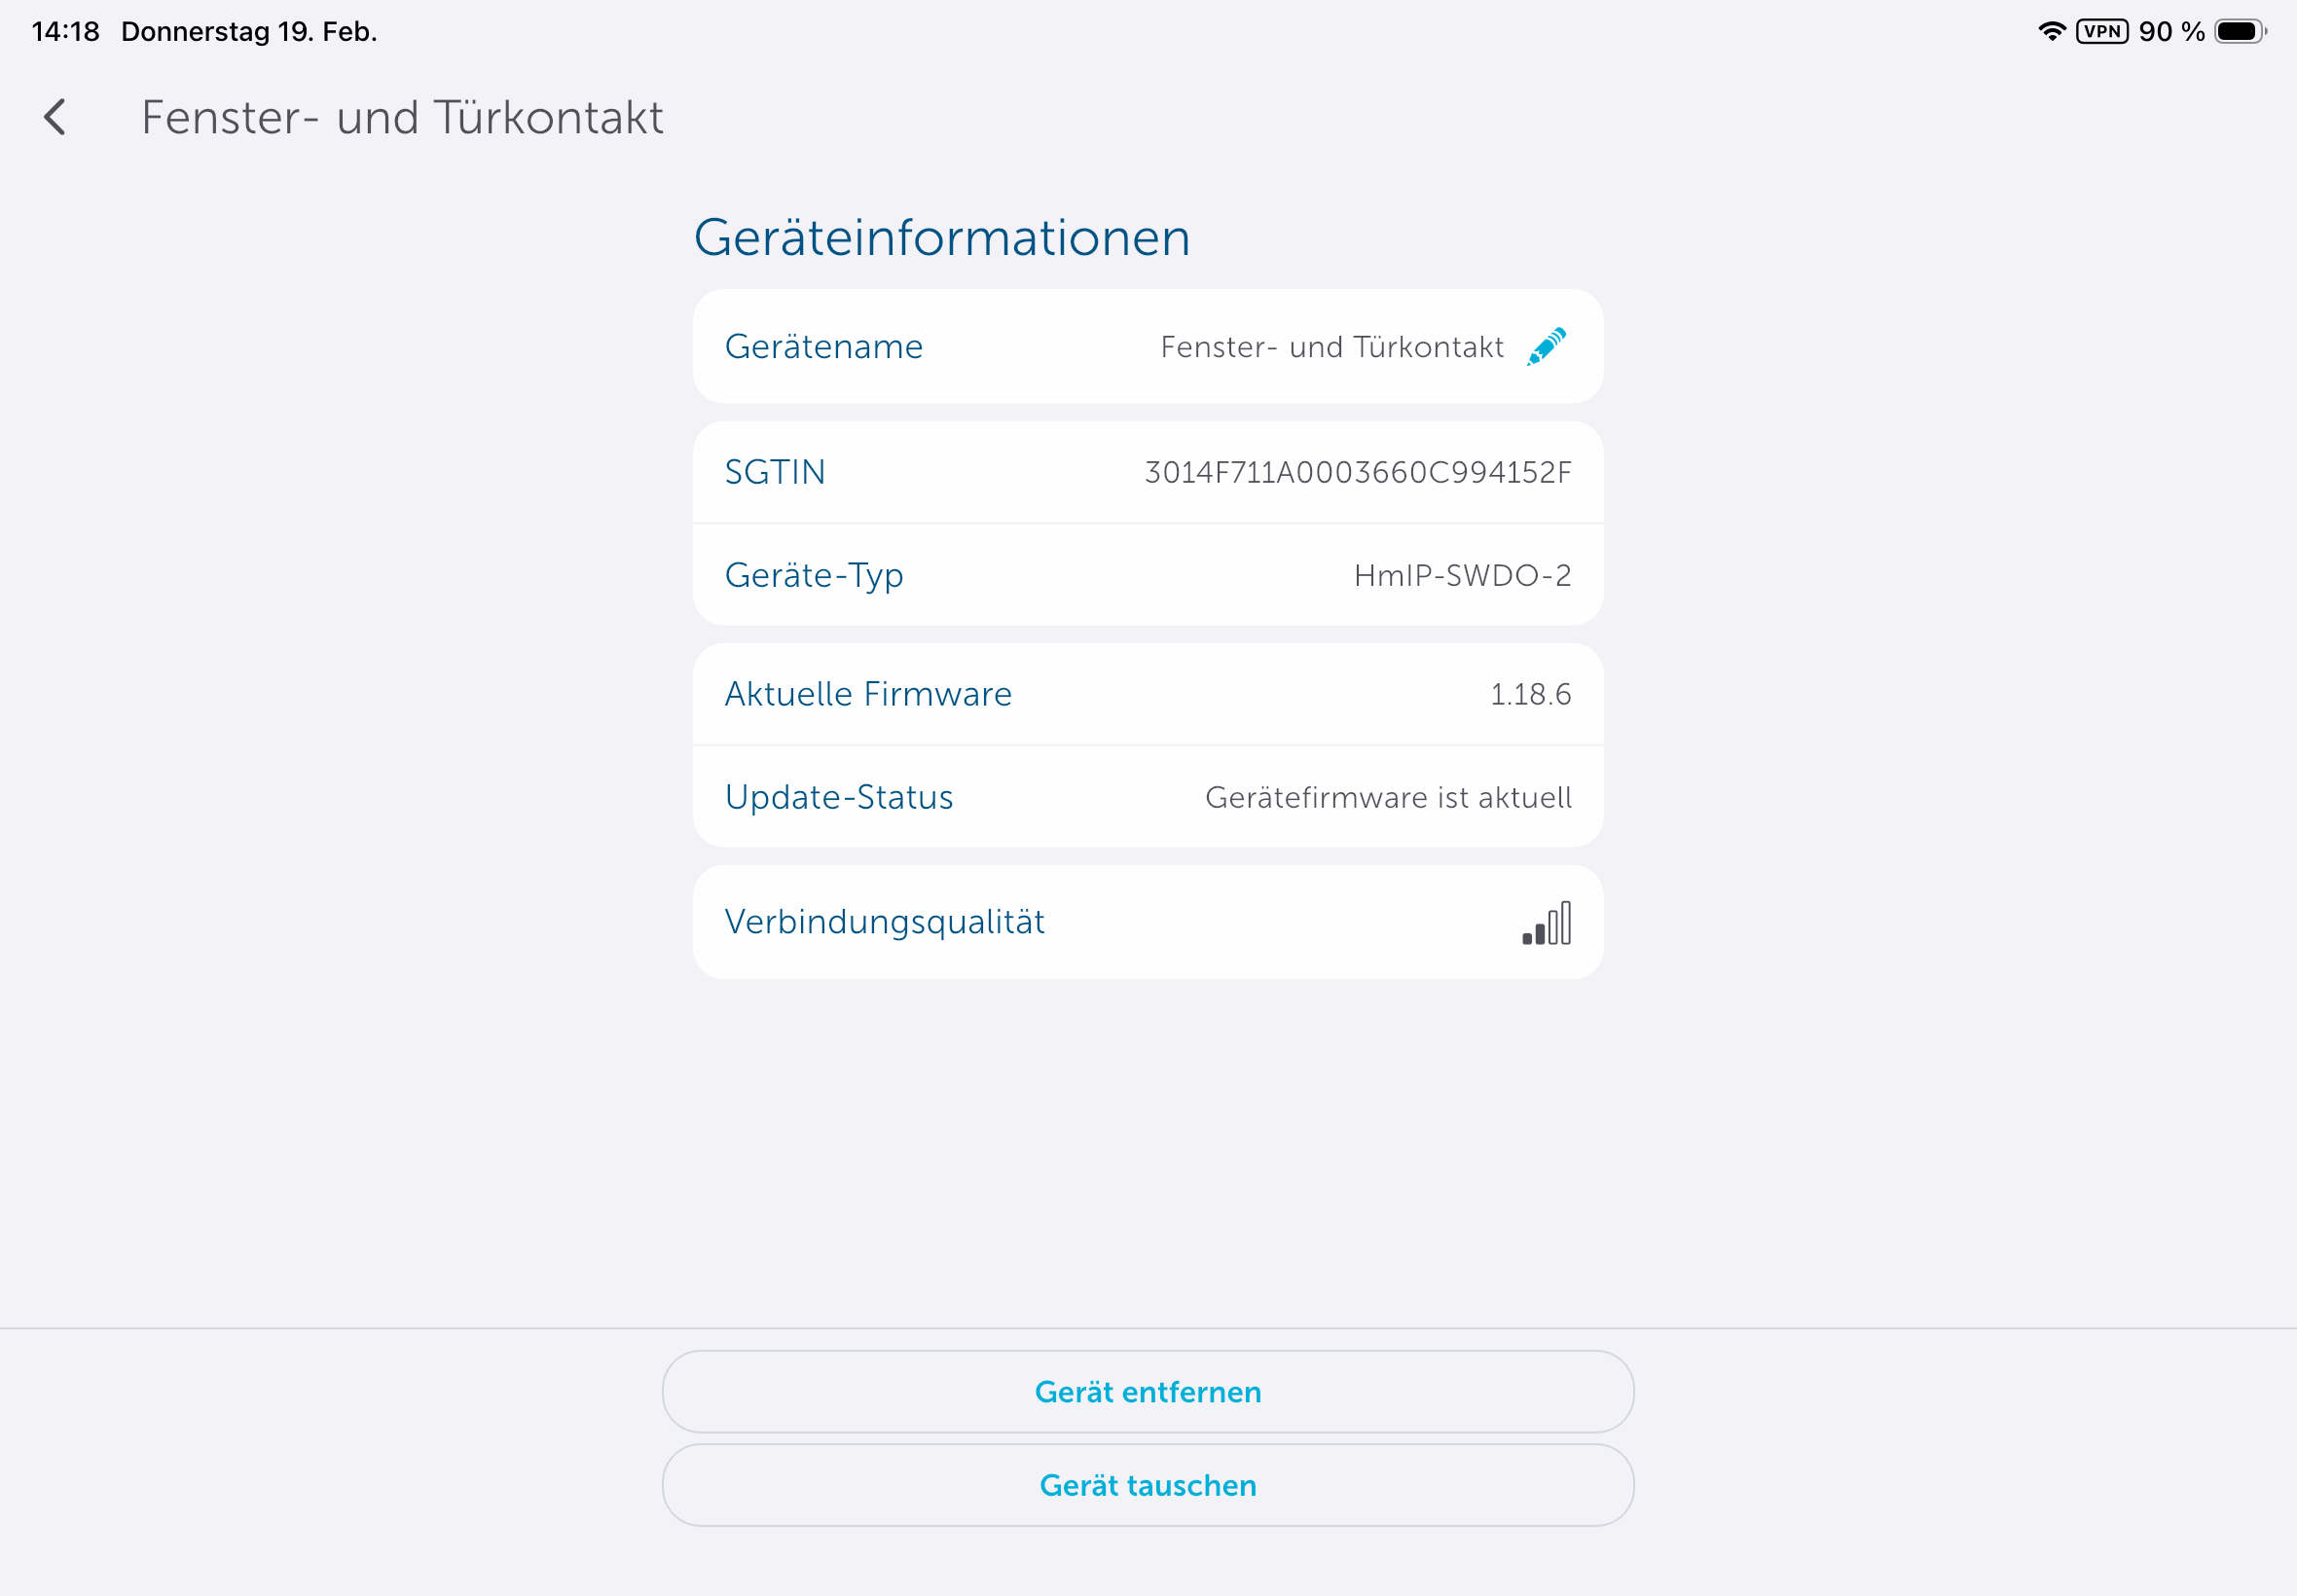Select firmware version 1.18.6

1530,694
